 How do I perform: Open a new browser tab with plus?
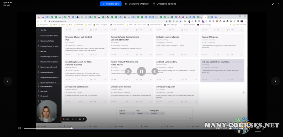[x=220, y=17]
